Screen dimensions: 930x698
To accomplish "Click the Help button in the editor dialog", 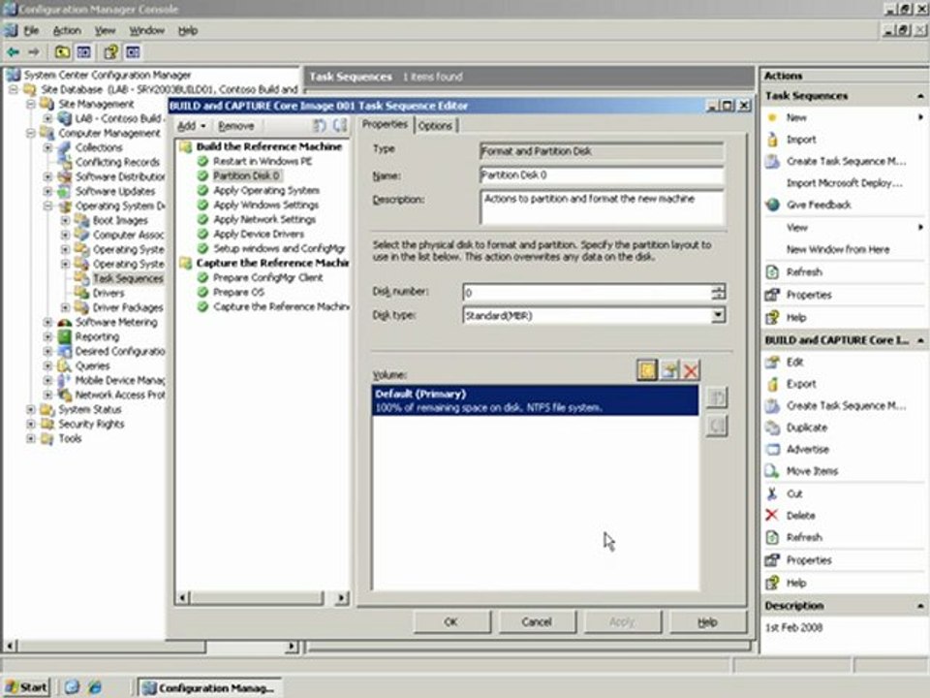I will 707,621.
